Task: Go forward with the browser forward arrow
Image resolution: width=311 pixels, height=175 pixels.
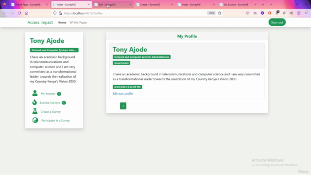Action: (x=12, y=13)
